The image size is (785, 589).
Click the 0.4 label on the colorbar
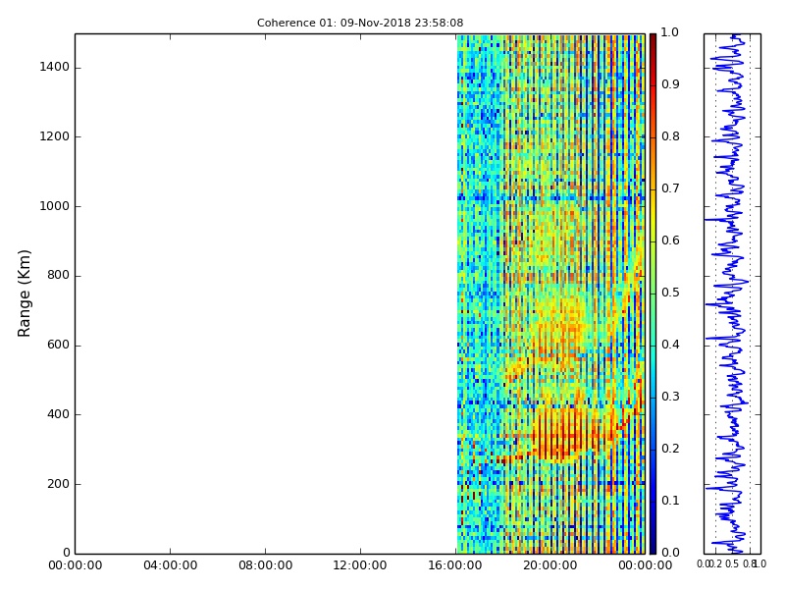coord(670,345)
